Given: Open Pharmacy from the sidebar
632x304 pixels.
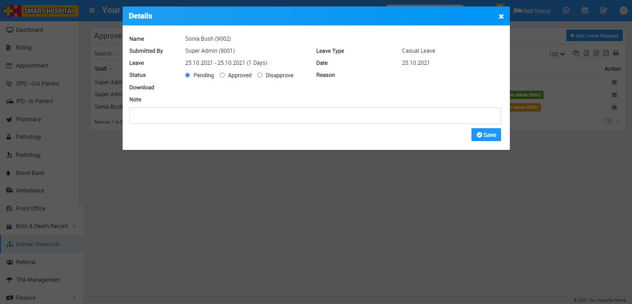Looking at the screenshot, I should pos(29,119).
